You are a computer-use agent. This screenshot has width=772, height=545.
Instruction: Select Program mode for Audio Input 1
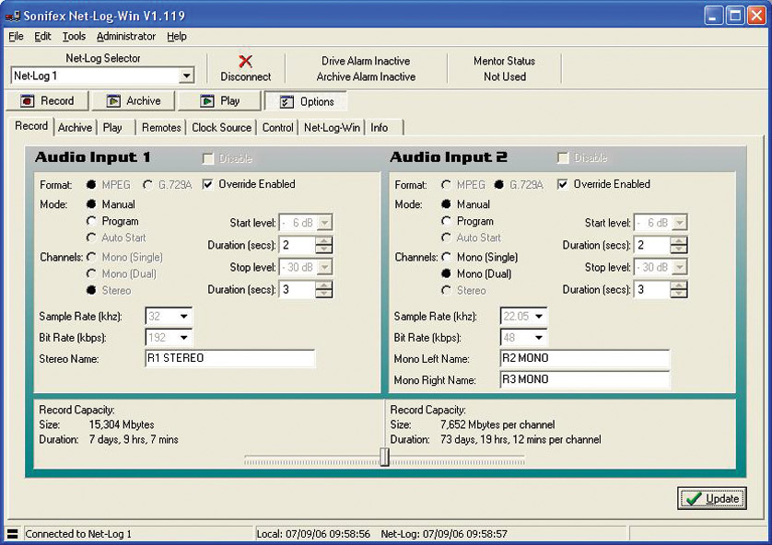tap(92, 221)
